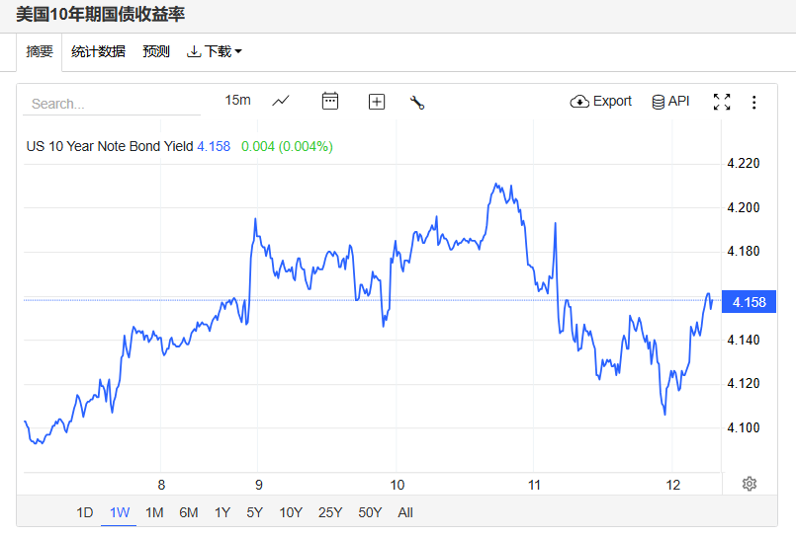The width and height of the screenshot is (796, 537).
Task: Select the 5Y time range
Action: coord(254,512)
